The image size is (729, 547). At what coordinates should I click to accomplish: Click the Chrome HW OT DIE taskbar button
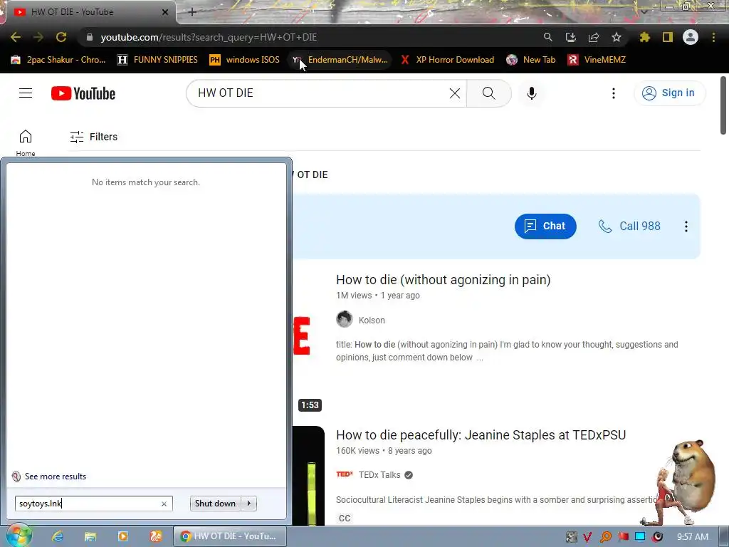pyautogui.click(x=230, y=536)
